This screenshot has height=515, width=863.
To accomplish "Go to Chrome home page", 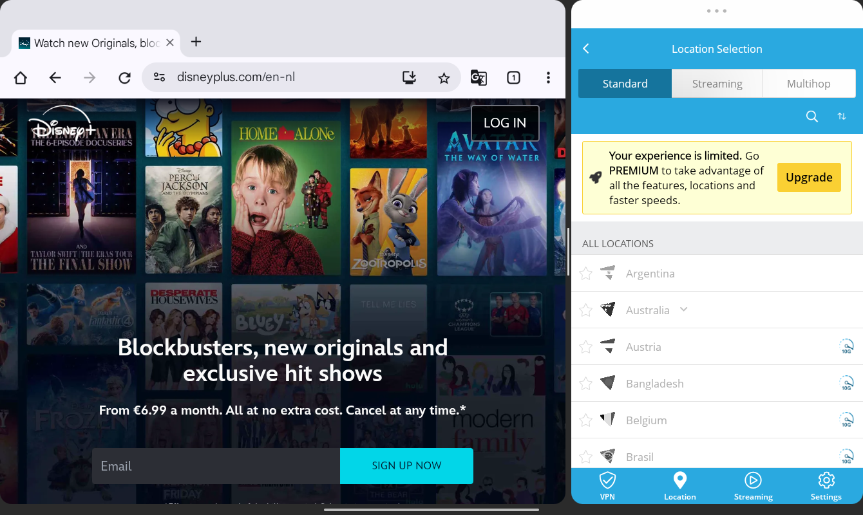I will tap(21, 78).
